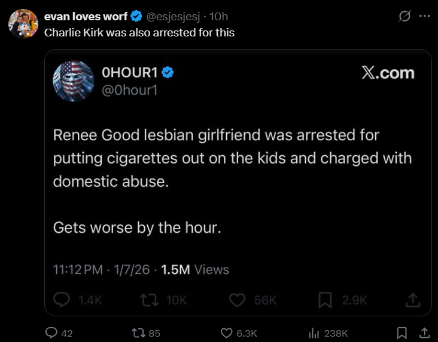View analytics showing 238K views
Screen dimensions: 438x342
[314, 333]
